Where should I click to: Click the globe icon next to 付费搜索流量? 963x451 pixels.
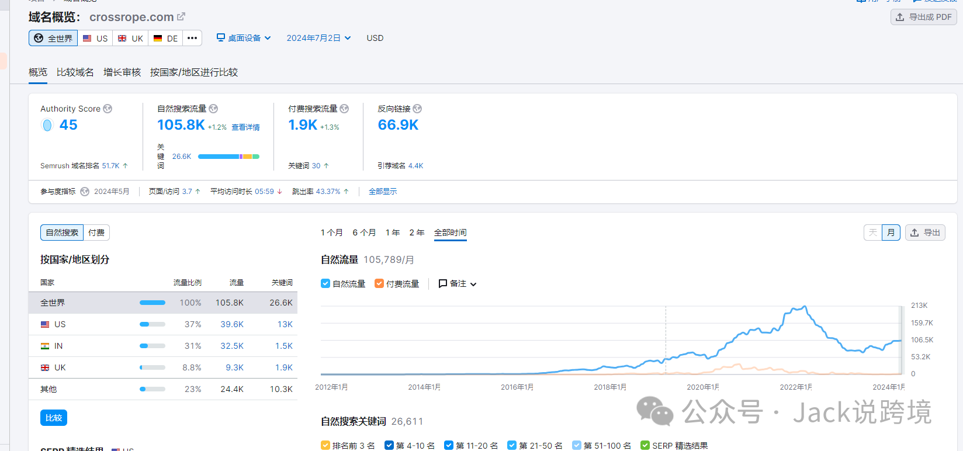click(x=344, y=109)
